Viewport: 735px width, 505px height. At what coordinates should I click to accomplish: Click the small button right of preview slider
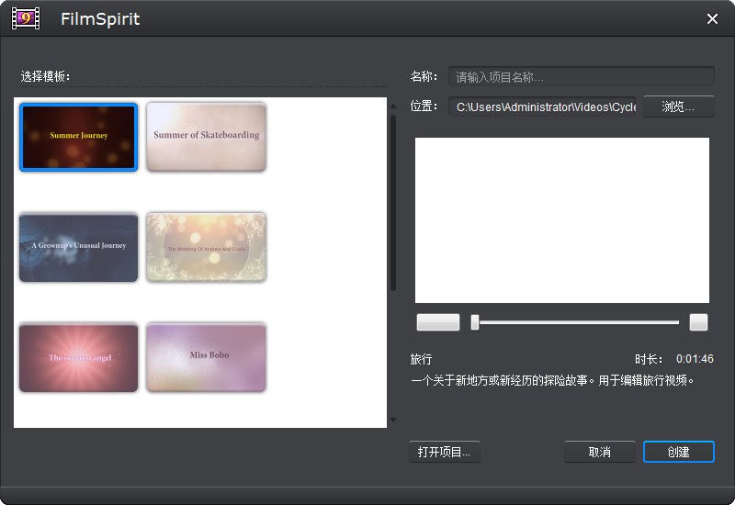pos(698,322)
